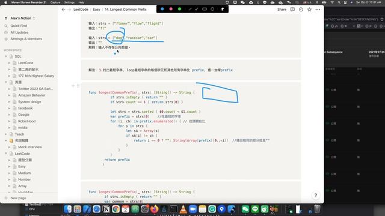This screenshot has width=385, height=216.
Task: Expand the 177. Nth Highest Salary page
Action: coord(10,76)
